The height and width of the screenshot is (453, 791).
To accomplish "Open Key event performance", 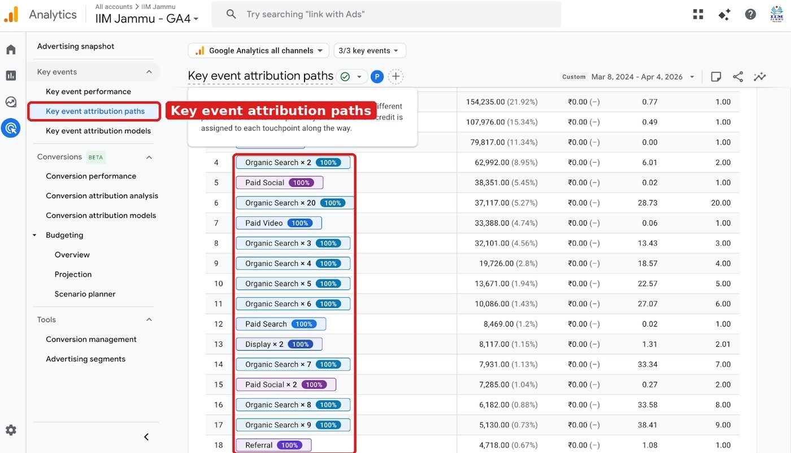I will pos(88,92).
